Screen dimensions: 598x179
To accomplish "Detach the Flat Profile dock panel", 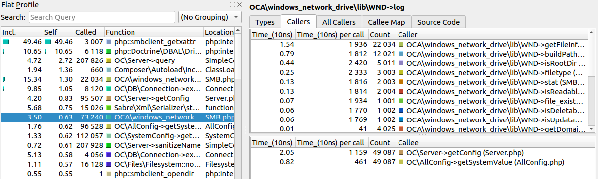I will pyautogui.click(x=232, y=4).
